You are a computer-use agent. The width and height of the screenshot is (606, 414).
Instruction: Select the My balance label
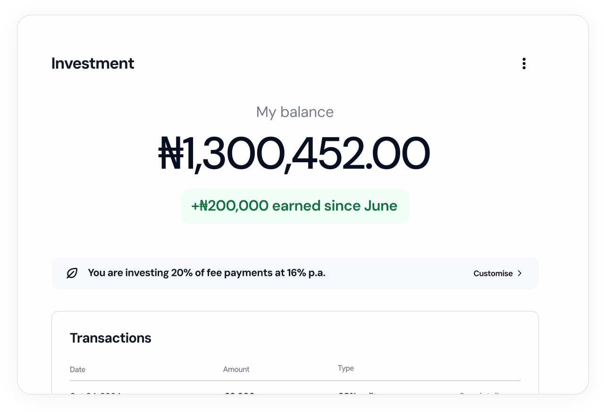tap(295, 112)
